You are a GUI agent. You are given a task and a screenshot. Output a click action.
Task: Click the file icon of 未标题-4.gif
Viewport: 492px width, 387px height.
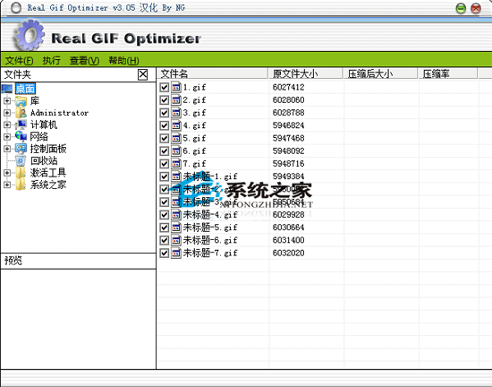(176, 214)
